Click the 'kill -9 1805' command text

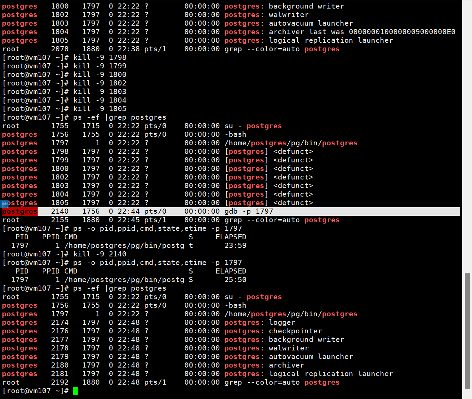(x=100, y=109)
